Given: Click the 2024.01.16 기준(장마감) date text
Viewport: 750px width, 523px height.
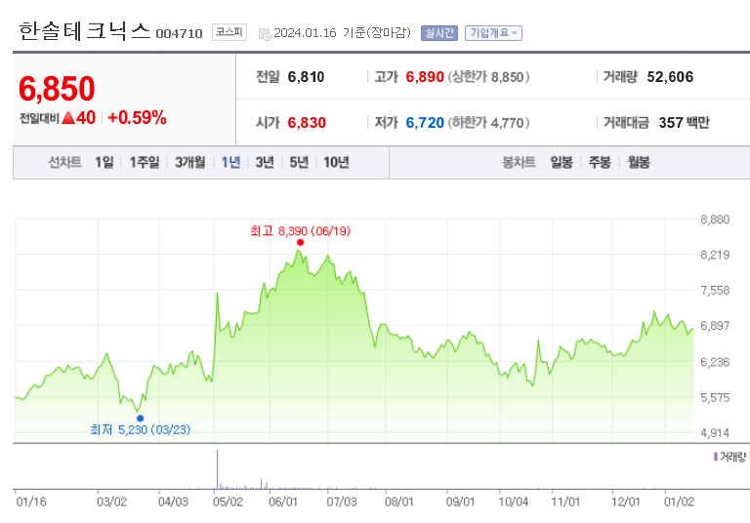Looking at the screenshot, I should 343,33.
